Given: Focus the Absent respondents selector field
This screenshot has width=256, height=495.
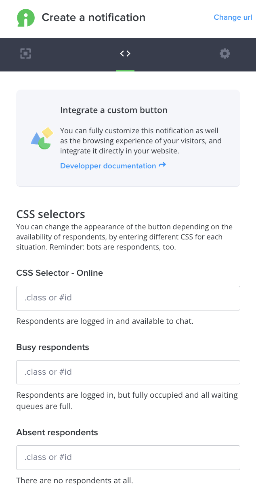Looking at the screenshot, I should point(128,457).
